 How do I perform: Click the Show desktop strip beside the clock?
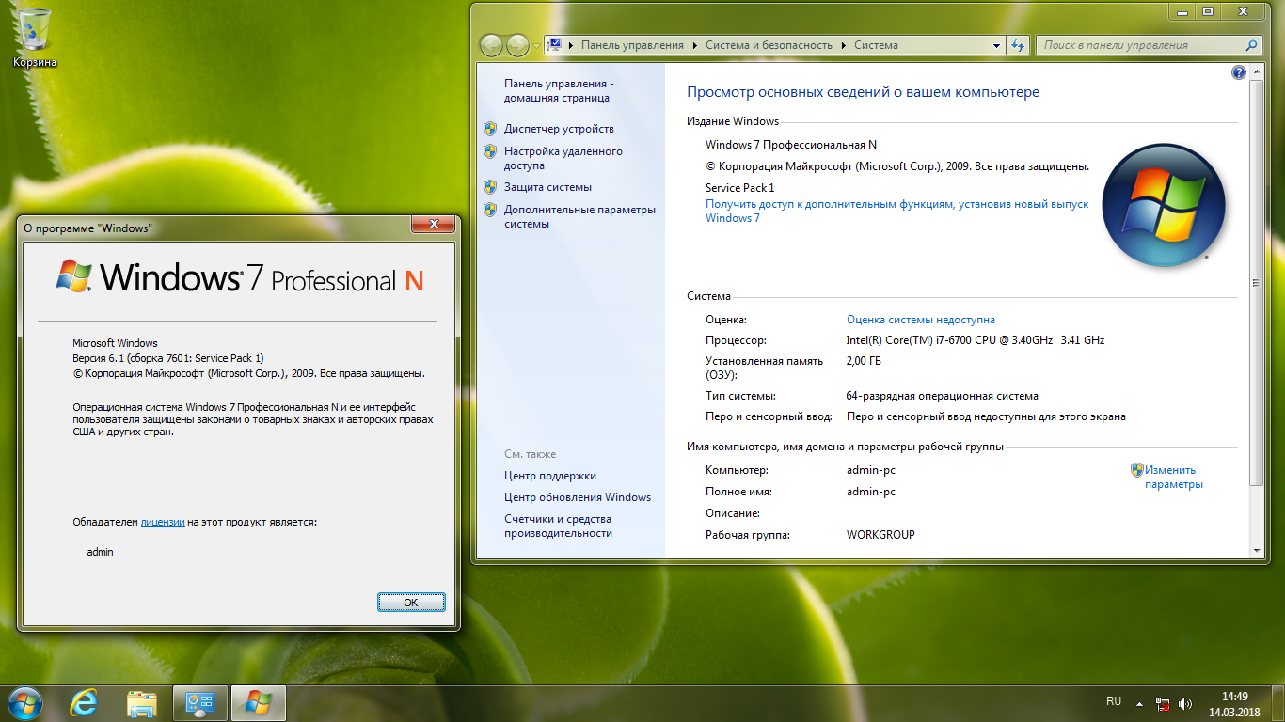tap(1277, 703)
